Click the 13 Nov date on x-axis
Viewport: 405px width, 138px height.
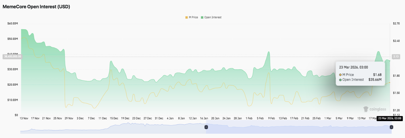coord(24,118)
